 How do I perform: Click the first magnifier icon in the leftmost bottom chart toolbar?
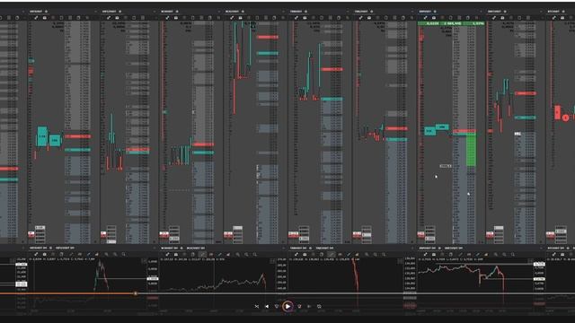tap(106, 254)
